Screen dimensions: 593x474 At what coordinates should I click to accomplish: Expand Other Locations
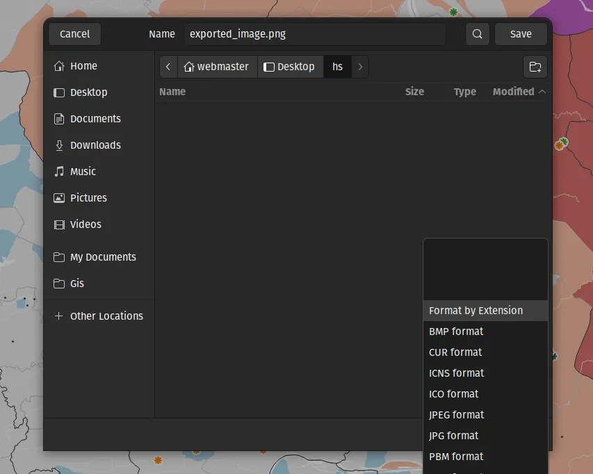106,316
